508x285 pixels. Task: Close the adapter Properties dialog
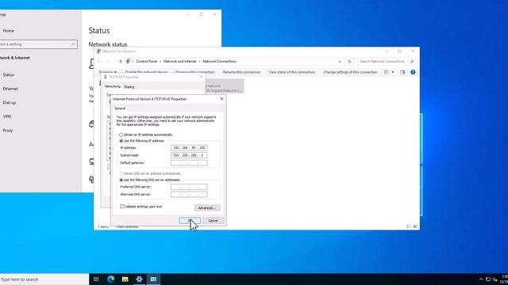[201, 77]
